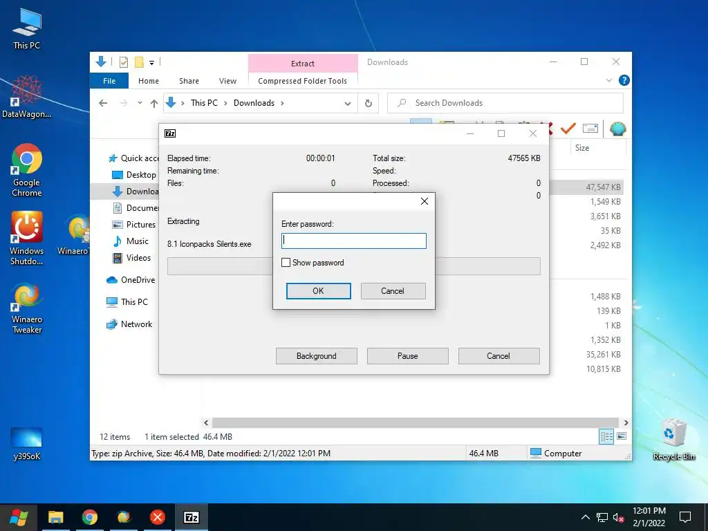Launch Chrome from taskbar
Image resolution: width=708 pixels, height=531 pixels.
tap(90, 517)
